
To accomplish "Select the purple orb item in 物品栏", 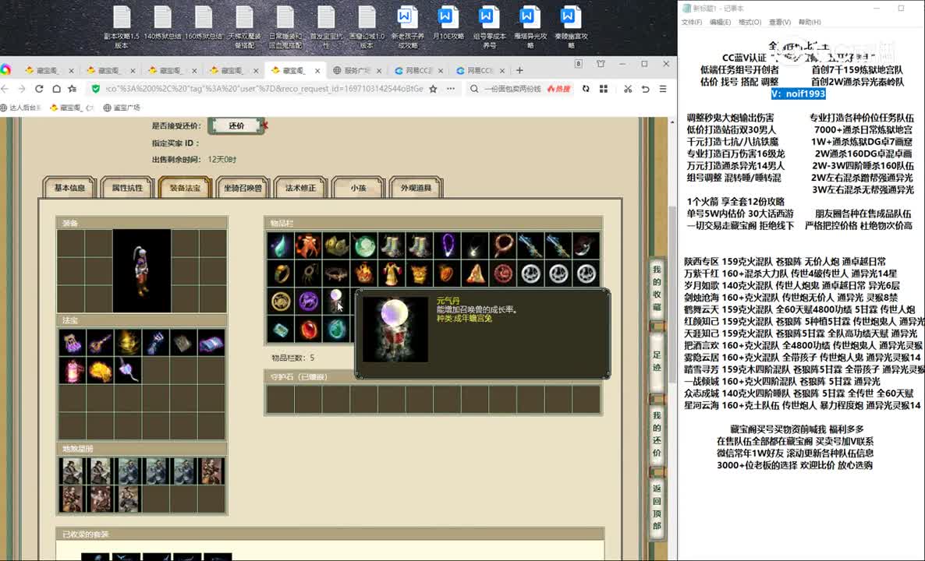I will pyautogui.click(x=309, y=301).
